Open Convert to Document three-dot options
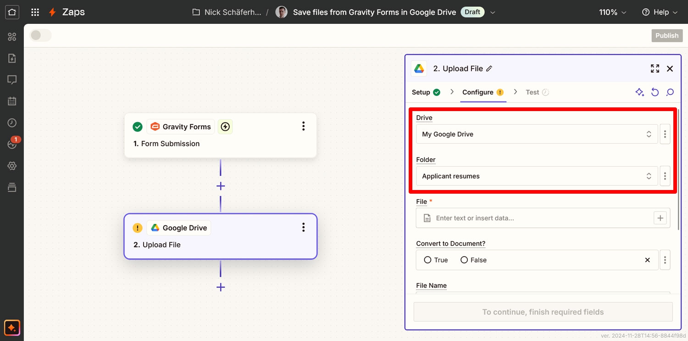The height and width of the screenshot is (341, 688). pos(665,260)
